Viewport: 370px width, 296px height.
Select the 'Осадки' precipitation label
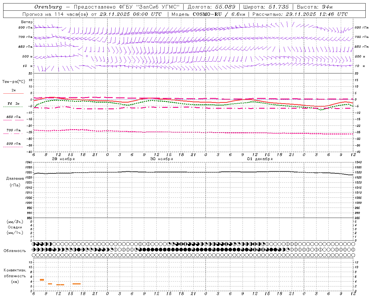click(x=15, y=227)
